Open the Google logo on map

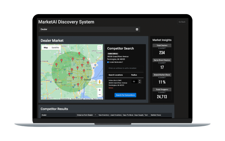tap(45, 98)
